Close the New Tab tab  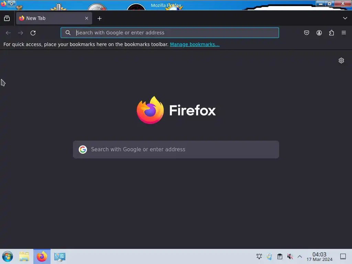(x=87, y=18)
